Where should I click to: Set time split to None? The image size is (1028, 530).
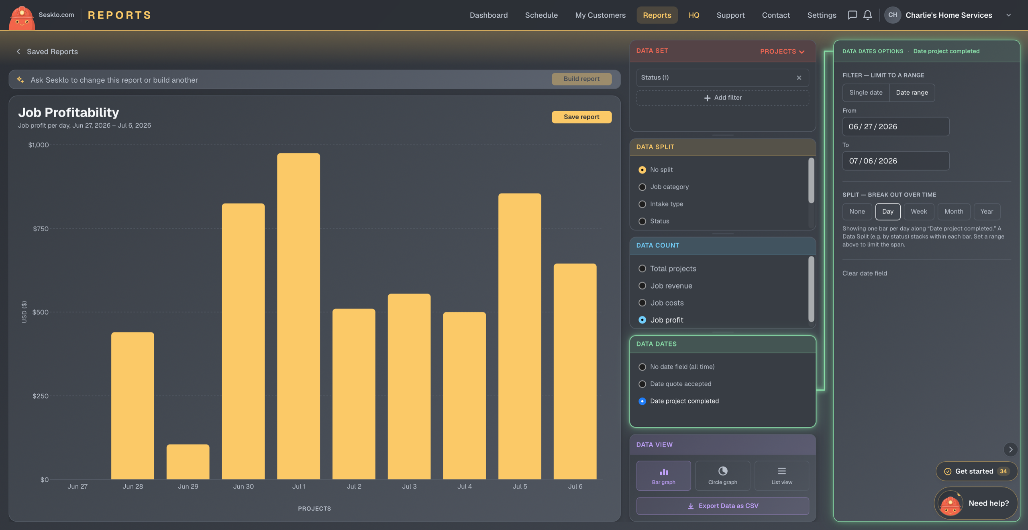[857, 212]
